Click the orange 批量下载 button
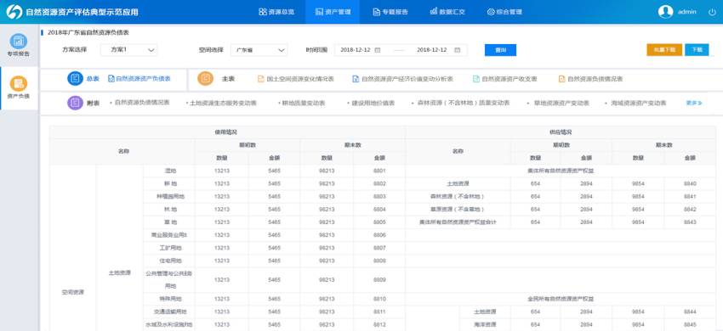Image resolution: width=723 pixels, height=331 pixels. tap(664, 50)
